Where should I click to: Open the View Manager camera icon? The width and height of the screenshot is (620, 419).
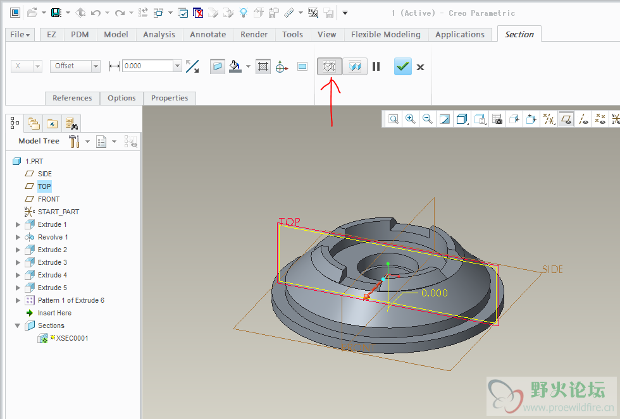[497, 119]
